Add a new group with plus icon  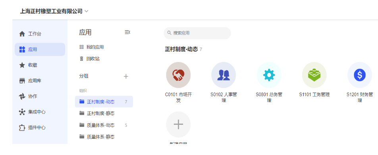(126, 77)
